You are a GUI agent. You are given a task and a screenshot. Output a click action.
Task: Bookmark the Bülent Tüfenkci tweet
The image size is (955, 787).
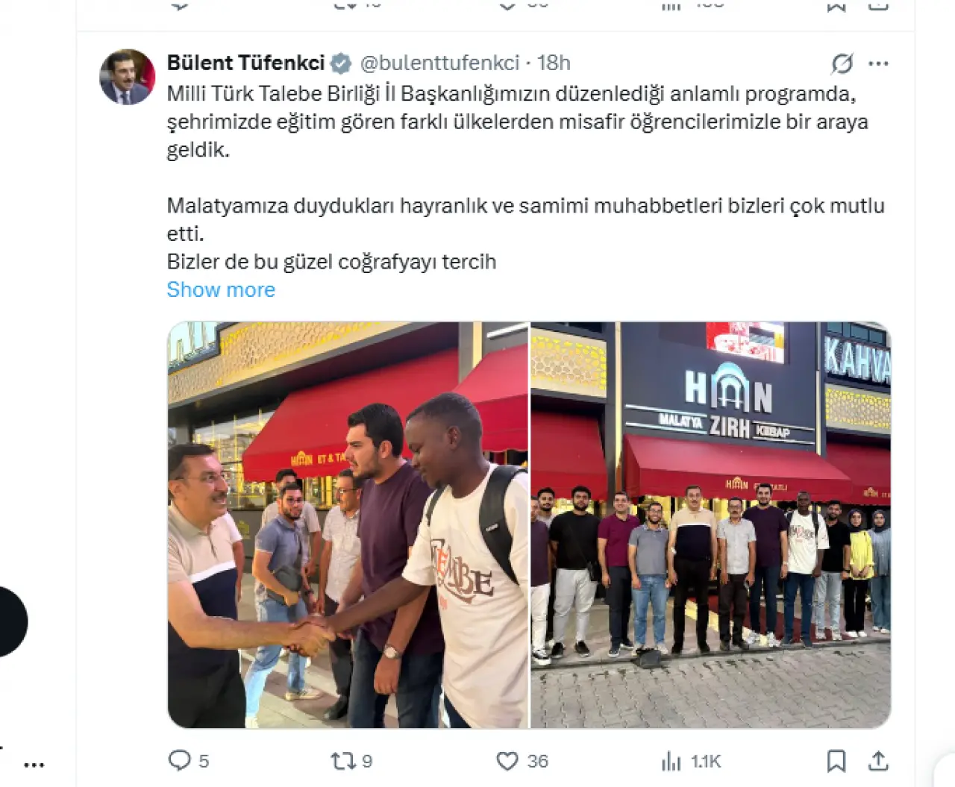click(836, 761)
